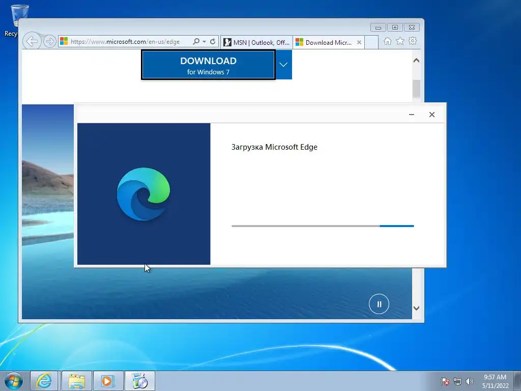The height and width of the screenshot is (391, 521).
Task: Open the Action Center flag in the tray
Action: pos(445,381)
